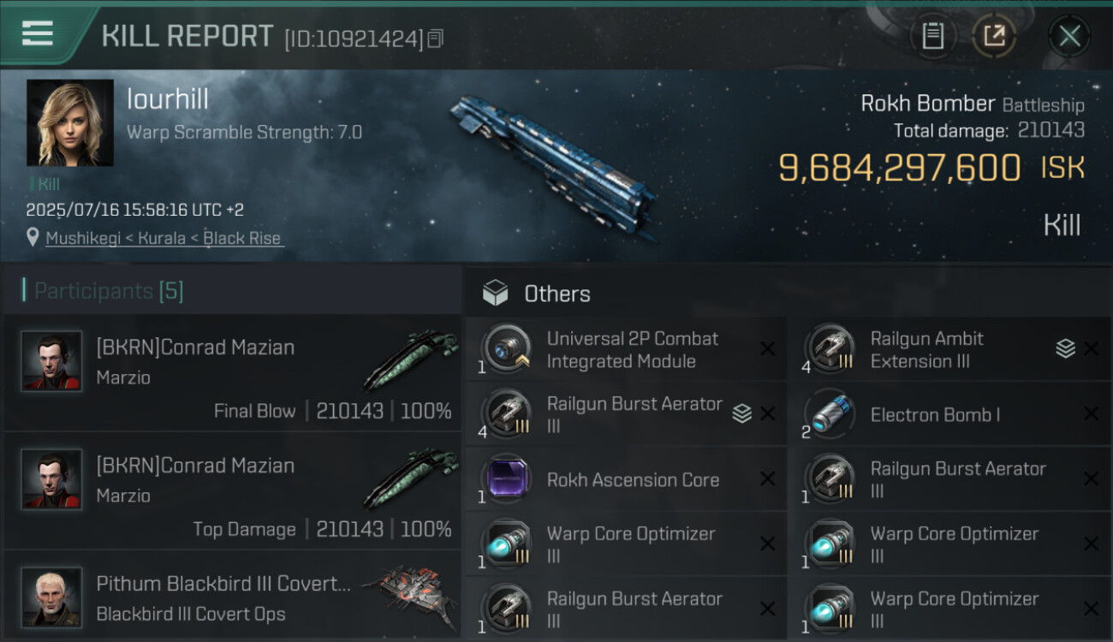Select the Rokh Ascension Core icon
This screenshot has width=1113, height=642.
click(506, 479)
